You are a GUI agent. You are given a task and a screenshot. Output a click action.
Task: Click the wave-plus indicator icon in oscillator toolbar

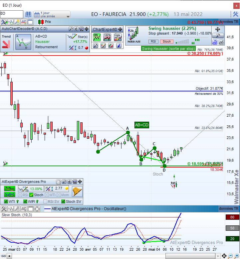click(10, 209)
